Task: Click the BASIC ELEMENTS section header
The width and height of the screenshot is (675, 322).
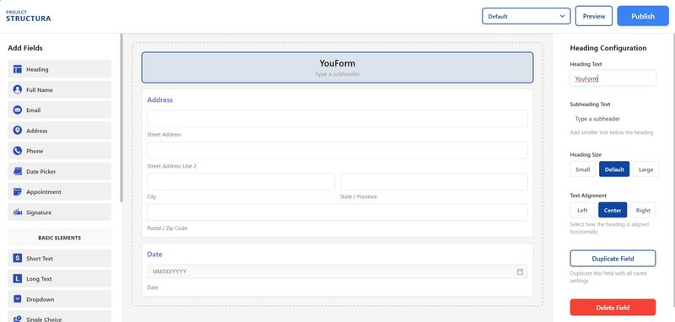Action: (59, 238)
